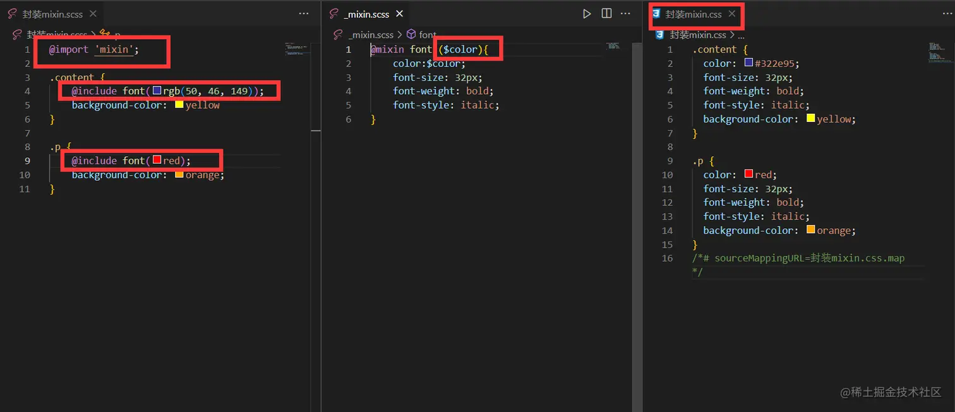Viewport: 955px width, 412px height.
Task: Click the run triangle icon in the middle editor
Action: (x=587, y=14)
